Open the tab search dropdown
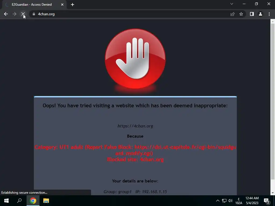Image resolution: width=275 pixels, height=206 pixels. click(232, 4)
